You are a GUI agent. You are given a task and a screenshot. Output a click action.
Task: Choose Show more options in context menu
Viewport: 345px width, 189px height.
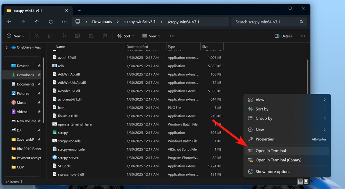(273, 171)
